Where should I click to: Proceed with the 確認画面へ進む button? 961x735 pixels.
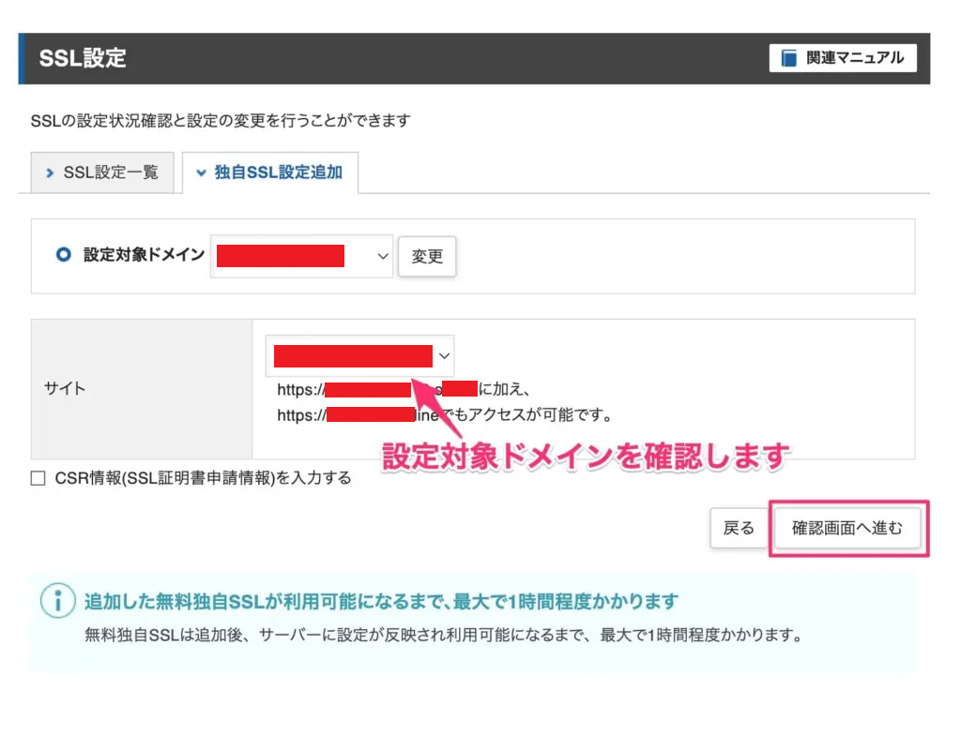pyautogui.click(x=847, y=528)
